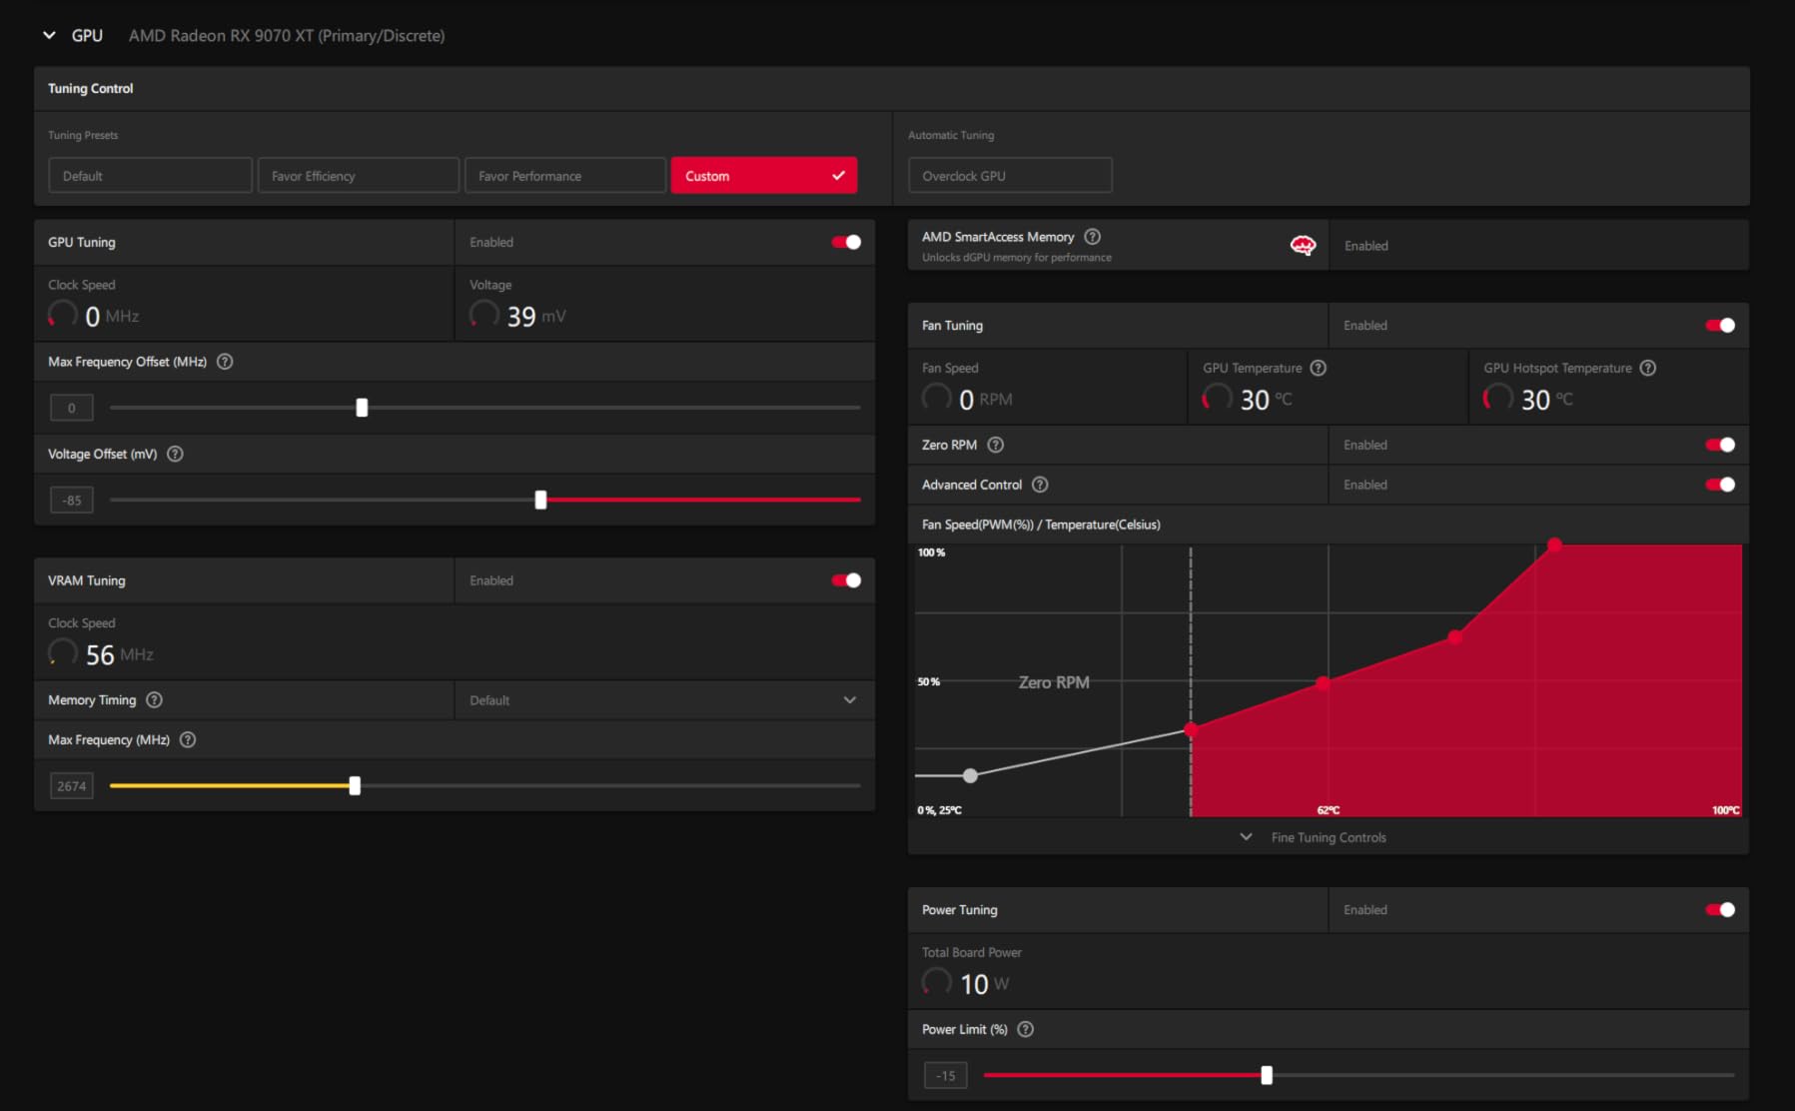Show the Memory Timing help tooltip icon
This screenshot has width=1795, height=1111.
(154, 700)
